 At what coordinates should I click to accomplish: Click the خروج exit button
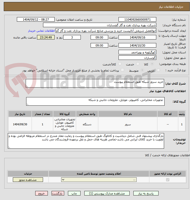pyautogui.click(x=42, y=193)
